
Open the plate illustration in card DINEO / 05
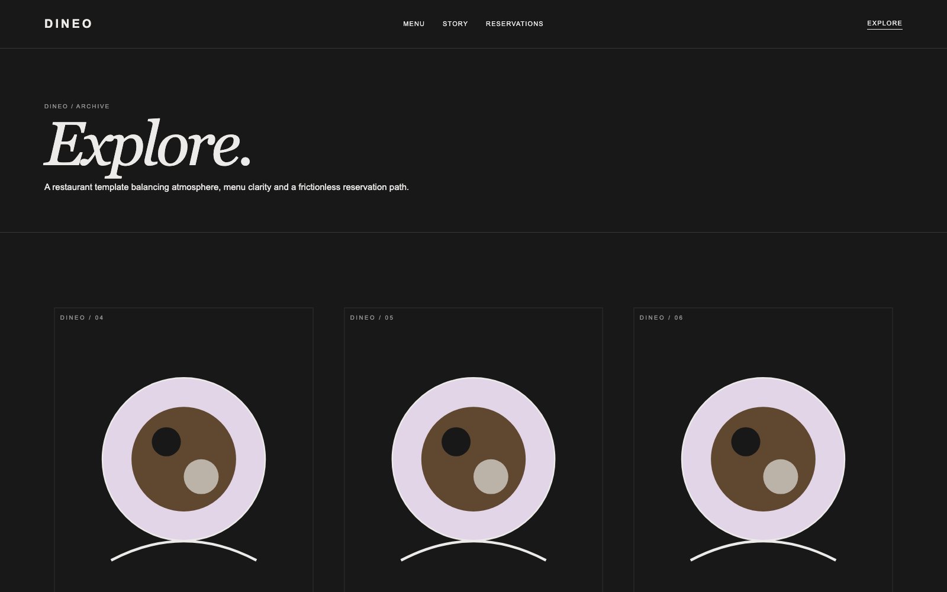[474, 468]
